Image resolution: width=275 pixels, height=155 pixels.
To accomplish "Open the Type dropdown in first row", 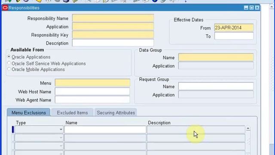I will [x=61, y=130].
